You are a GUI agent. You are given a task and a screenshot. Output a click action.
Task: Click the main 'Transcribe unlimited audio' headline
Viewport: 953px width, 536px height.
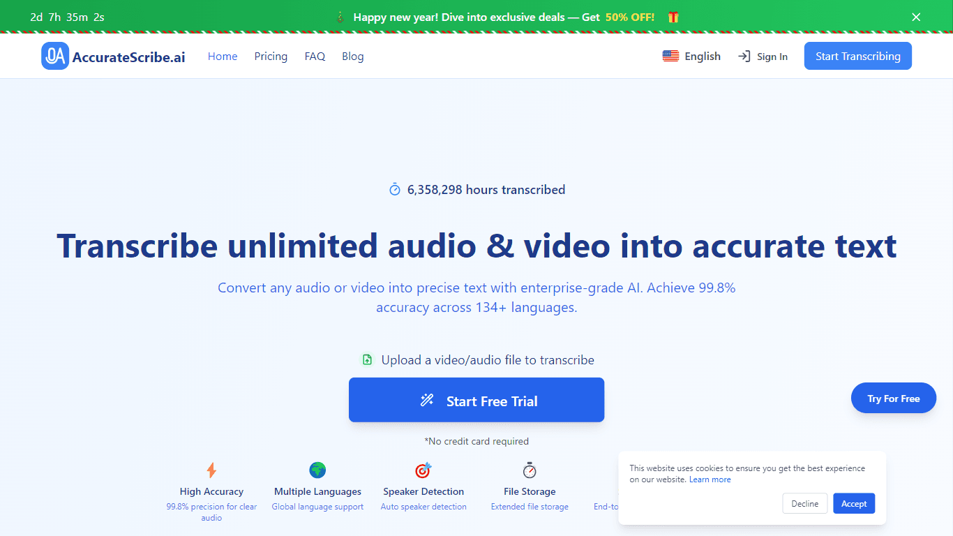click(476, 246)
